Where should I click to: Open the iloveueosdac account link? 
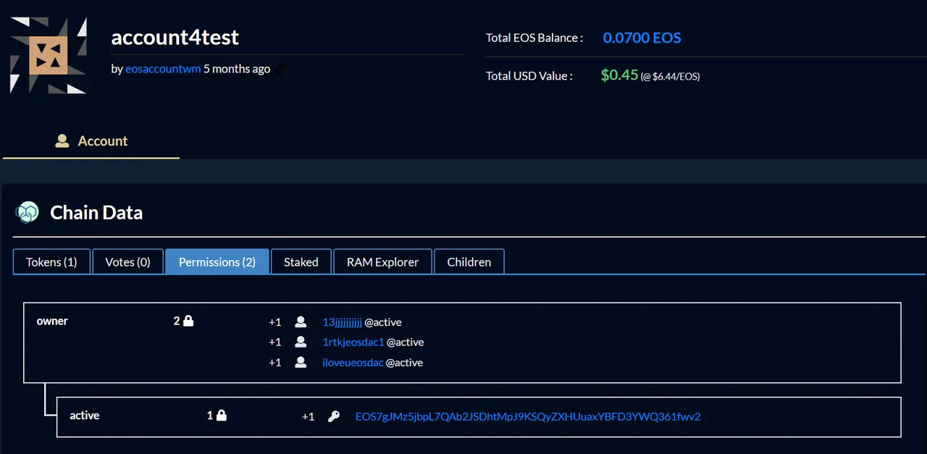click(x=353, y=363)
